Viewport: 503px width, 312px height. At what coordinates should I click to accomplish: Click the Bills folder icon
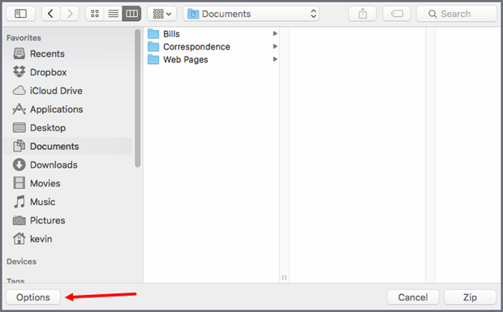tap(153, 34)
